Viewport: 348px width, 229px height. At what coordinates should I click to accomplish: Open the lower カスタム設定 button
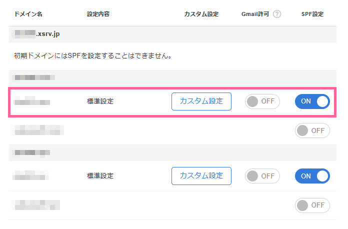[201, 176]
